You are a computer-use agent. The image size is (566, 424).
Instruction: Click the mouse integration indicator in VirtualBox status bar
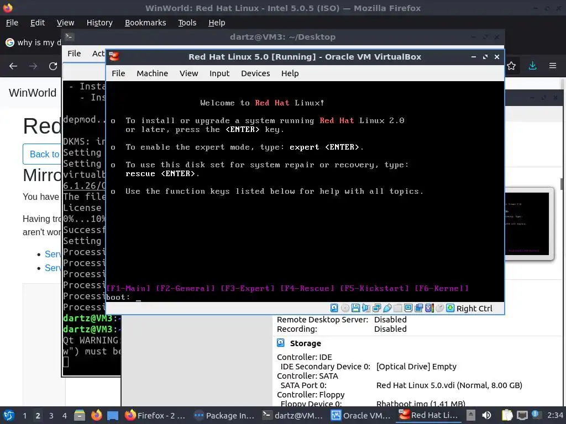pos(439,308)
